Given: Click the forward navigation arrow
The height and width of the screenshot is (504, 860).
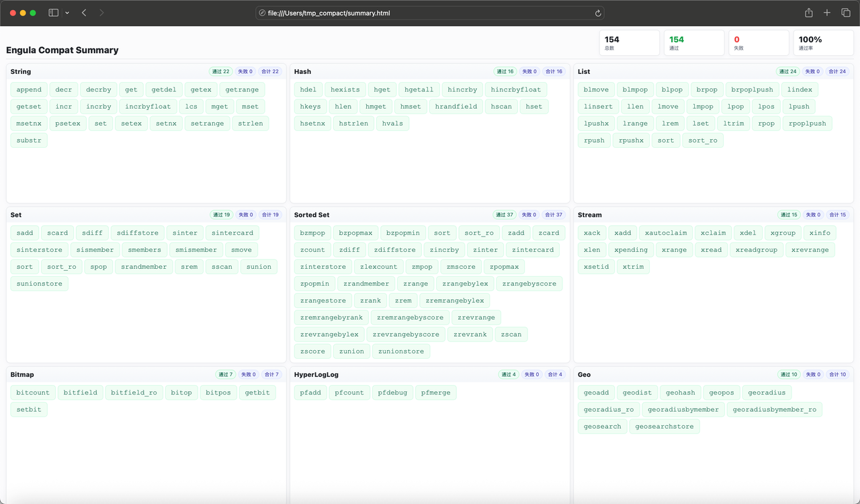Looking at the screenshot, I should coord(101,13).
